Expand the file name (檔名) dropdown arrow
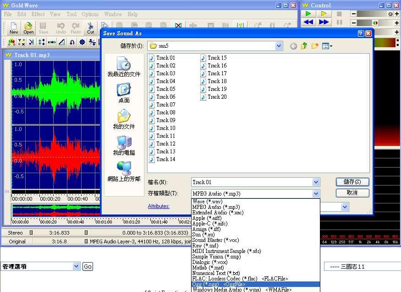 pos(316,182)
